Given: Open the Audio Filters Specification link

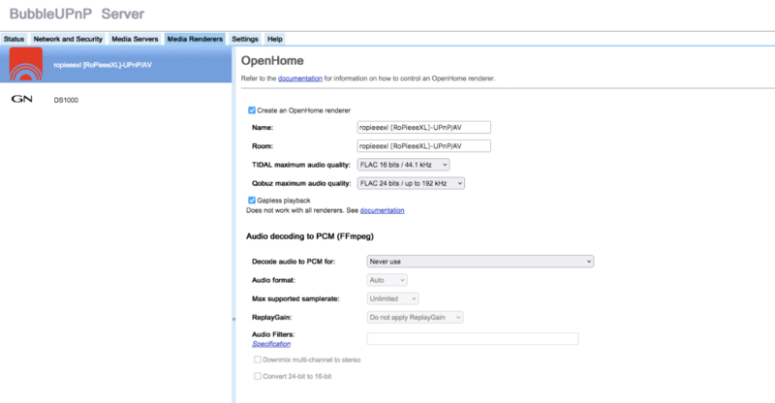Looking at the screenshot, I should 271,344.
